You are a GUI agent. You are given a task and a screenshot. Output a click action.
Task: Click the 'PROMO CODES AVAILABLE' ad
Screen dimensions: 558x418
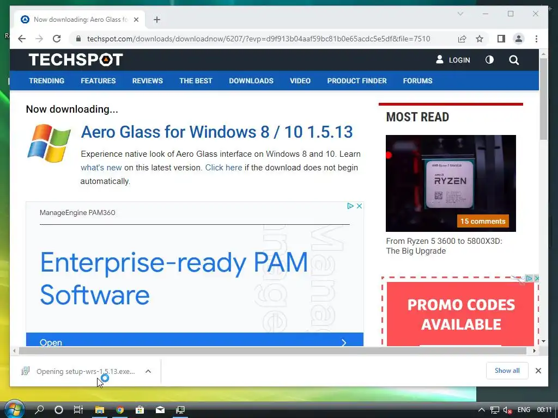pos(460,314)
